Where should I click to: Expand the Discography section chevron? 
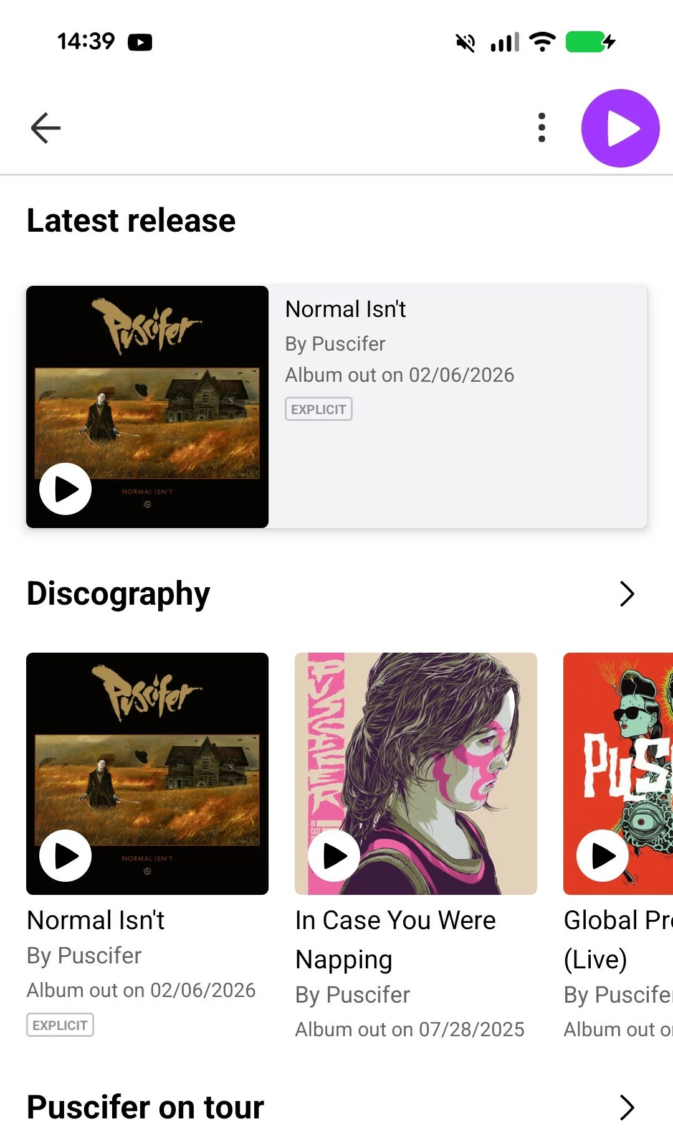(x=627, y=593)
